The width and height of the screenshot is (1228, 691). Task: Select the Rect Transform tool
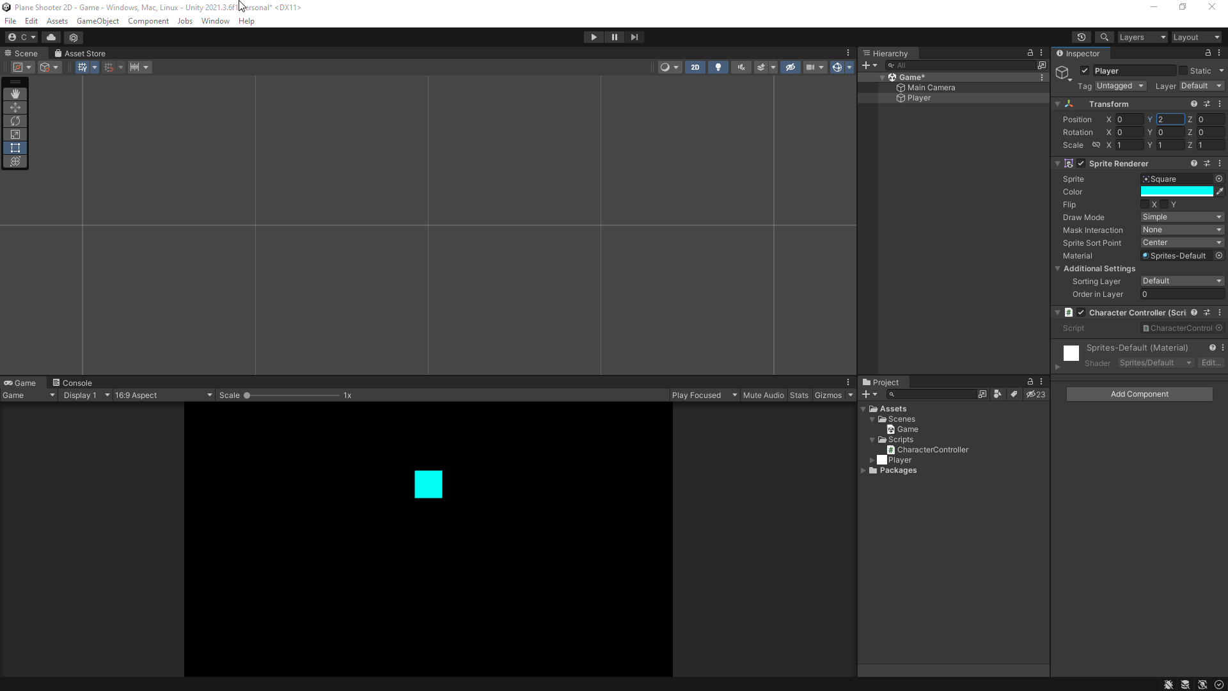point(15,148)
